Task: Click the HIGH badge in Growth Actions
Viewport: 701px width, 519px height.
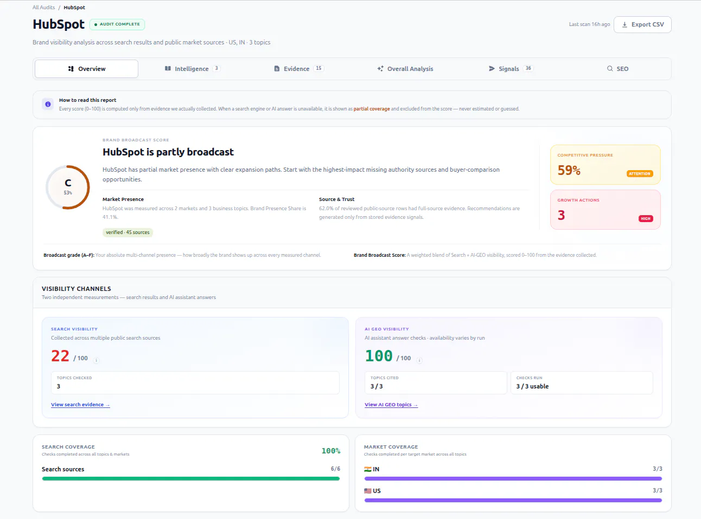Action: tap(646, 219)
